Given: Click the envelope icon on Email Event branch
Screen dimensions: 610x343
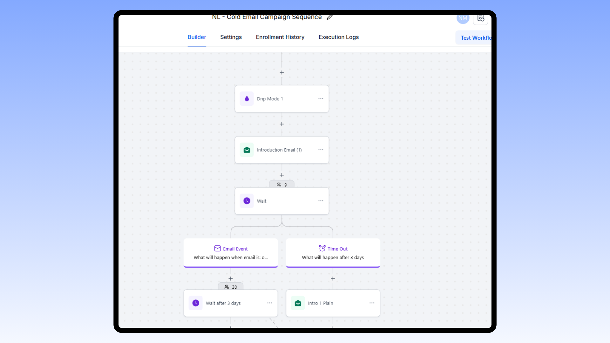Looking at the screenshot, I should (217, 248).
